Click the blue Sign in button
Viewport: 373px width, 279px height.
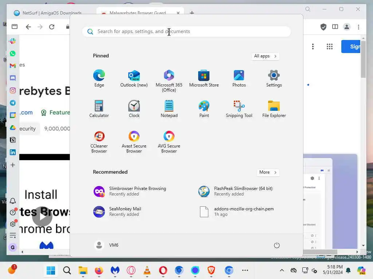(x=351, y=46)
